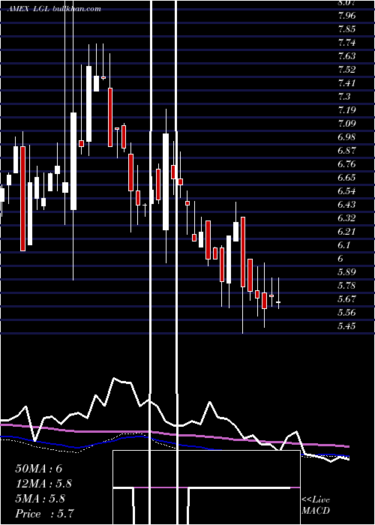Click the Price : 5.7 label
Screen dimensions: 375x525
[44, 514]
